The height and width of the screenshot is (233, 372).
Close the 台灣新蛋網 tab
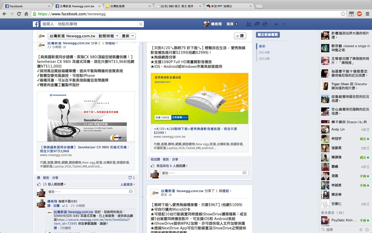pyautogui.click(x=150, y=6)
